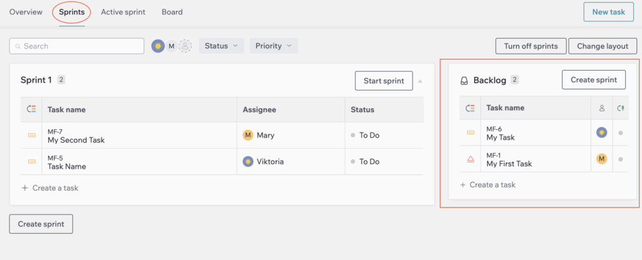The image size is (642, 260).
Task: Open the Board tab
Action: [172, 12]
